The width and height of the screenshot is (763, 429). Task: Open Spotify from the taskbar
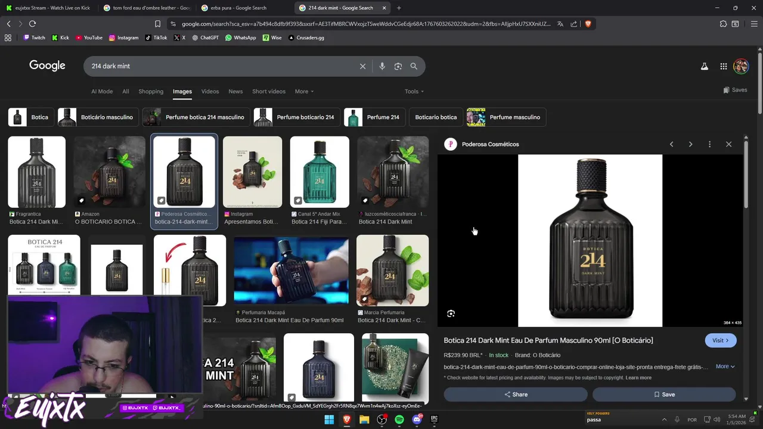coord(399,419)
